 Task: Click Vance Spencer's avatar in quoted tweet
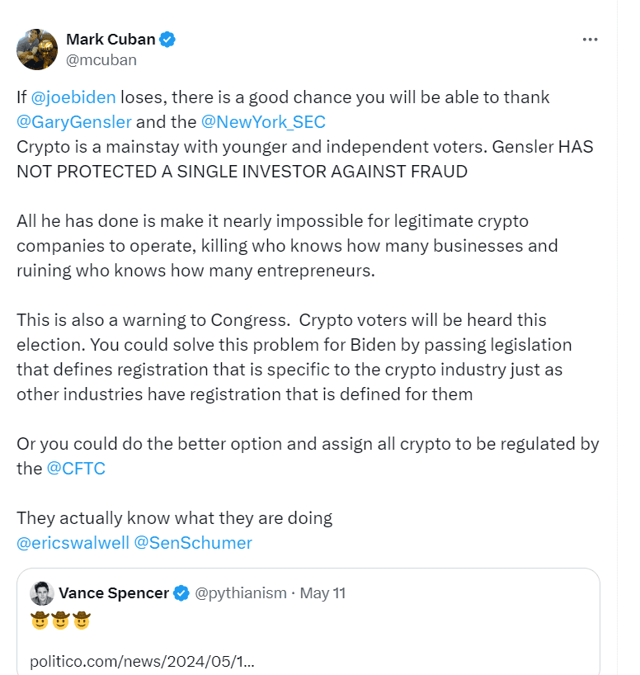(x=40, y=592)
